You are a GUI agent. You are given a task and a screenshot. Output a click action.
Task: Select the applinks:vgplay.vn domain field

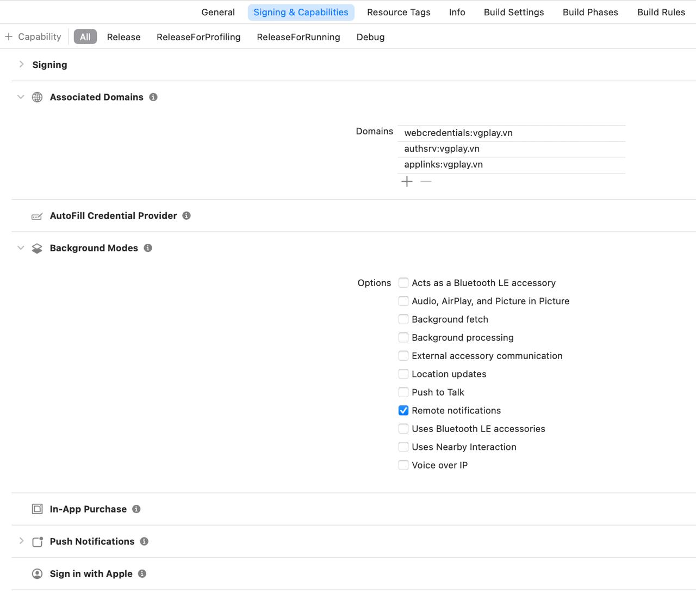(x=511, y=164)
